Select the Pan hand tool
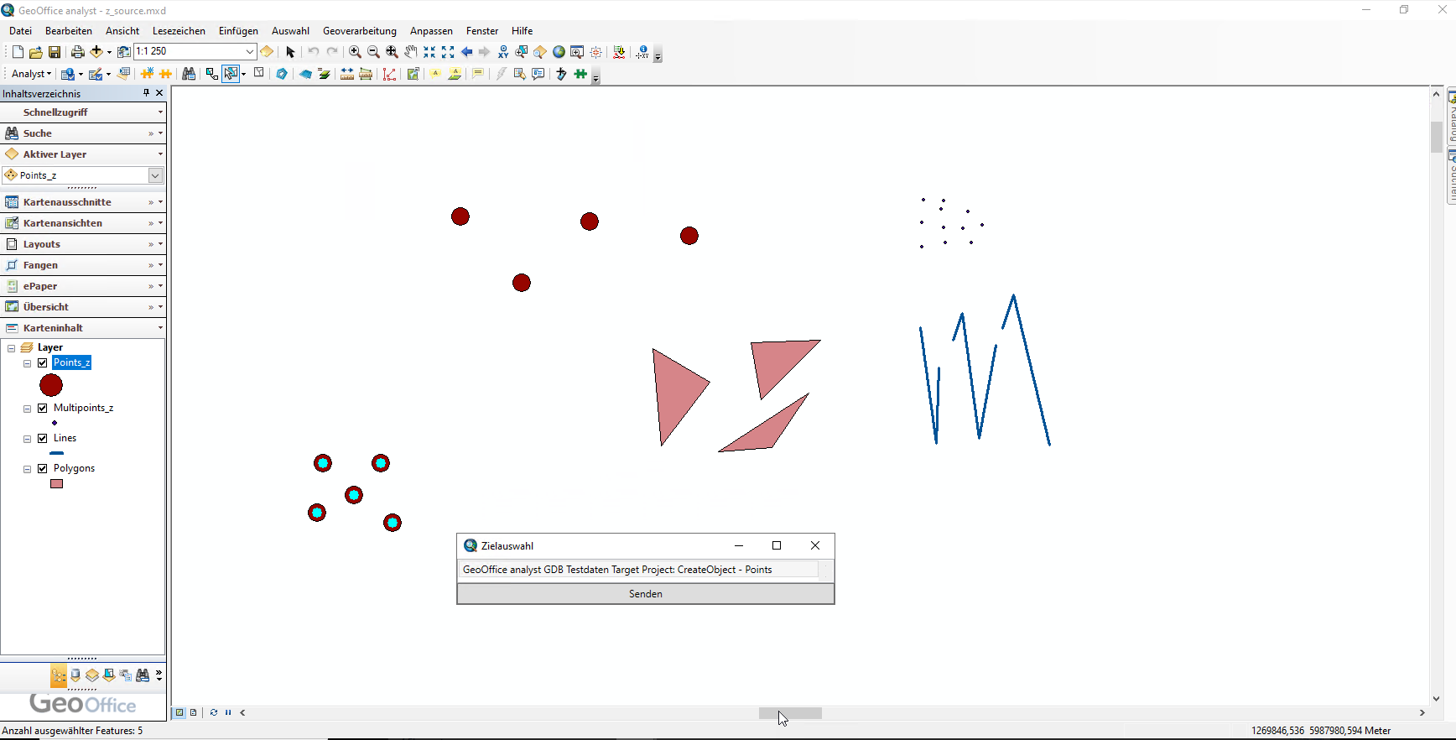The width and height of the screenshot is (1456, 740). (410, 52)
